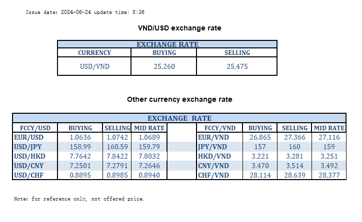
Task: Select the FCCY/VND column header
Action: point(218,128)
